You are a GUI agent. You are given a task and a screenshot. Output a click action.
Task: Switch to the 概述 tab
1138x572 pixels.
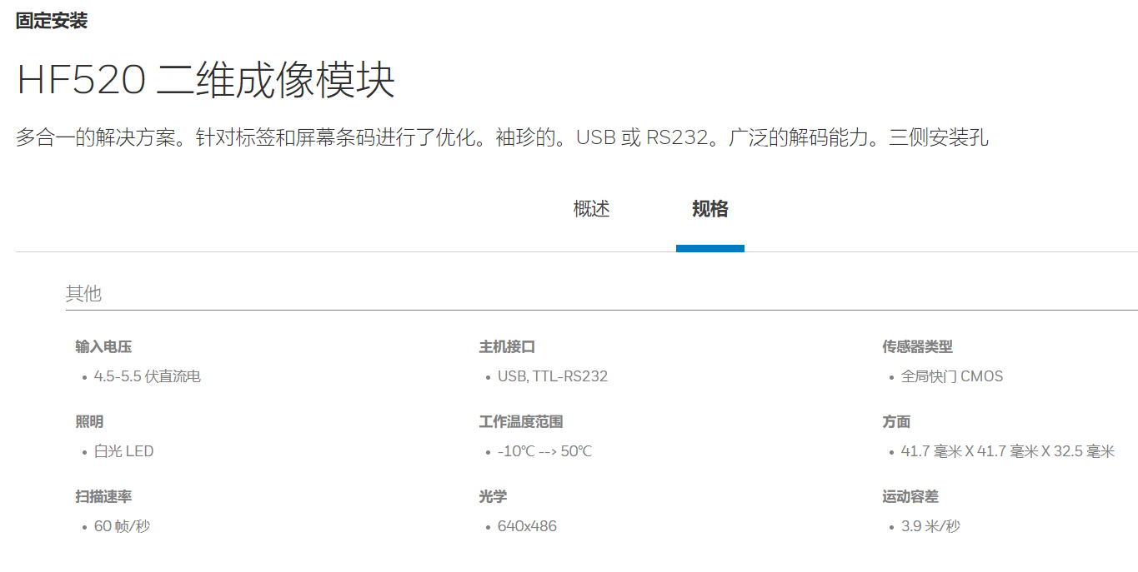[x=591, y=209]
